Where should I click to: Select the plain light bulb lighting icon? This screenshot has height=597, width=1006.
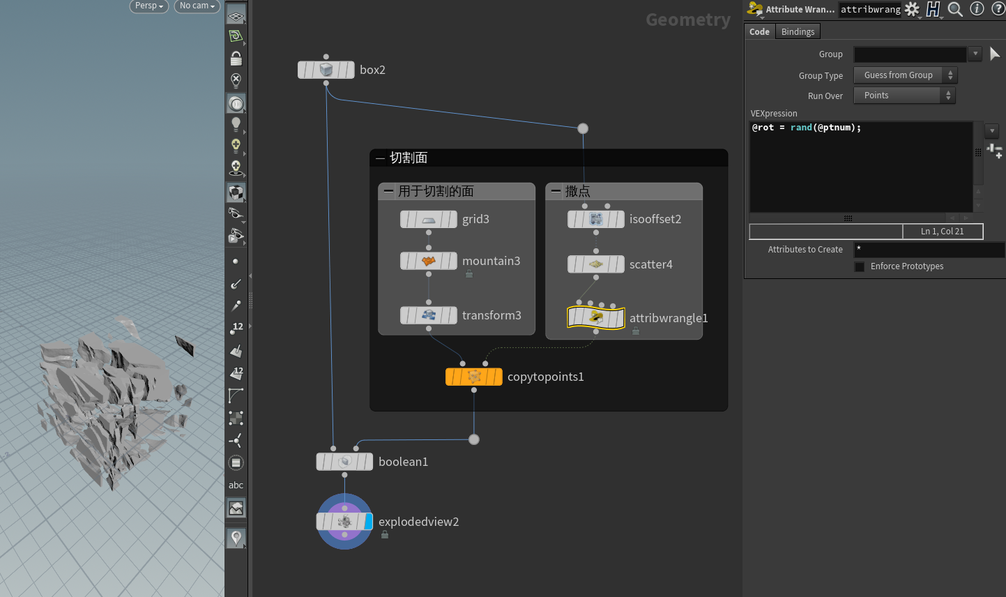point(236,125)
